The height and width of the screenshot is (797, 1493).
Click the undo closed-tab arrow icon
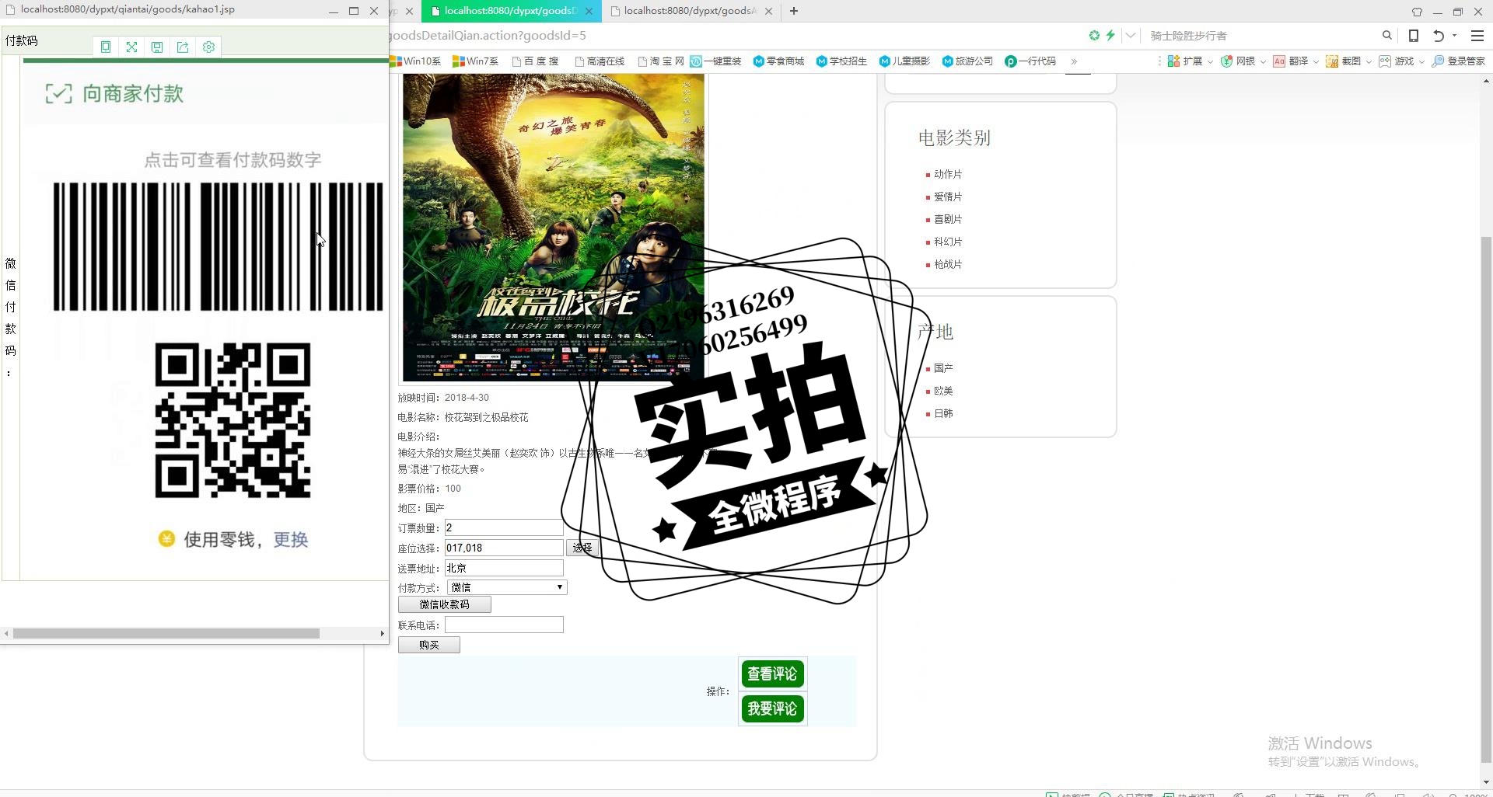pyautogui.click(x=1439, y=36)
